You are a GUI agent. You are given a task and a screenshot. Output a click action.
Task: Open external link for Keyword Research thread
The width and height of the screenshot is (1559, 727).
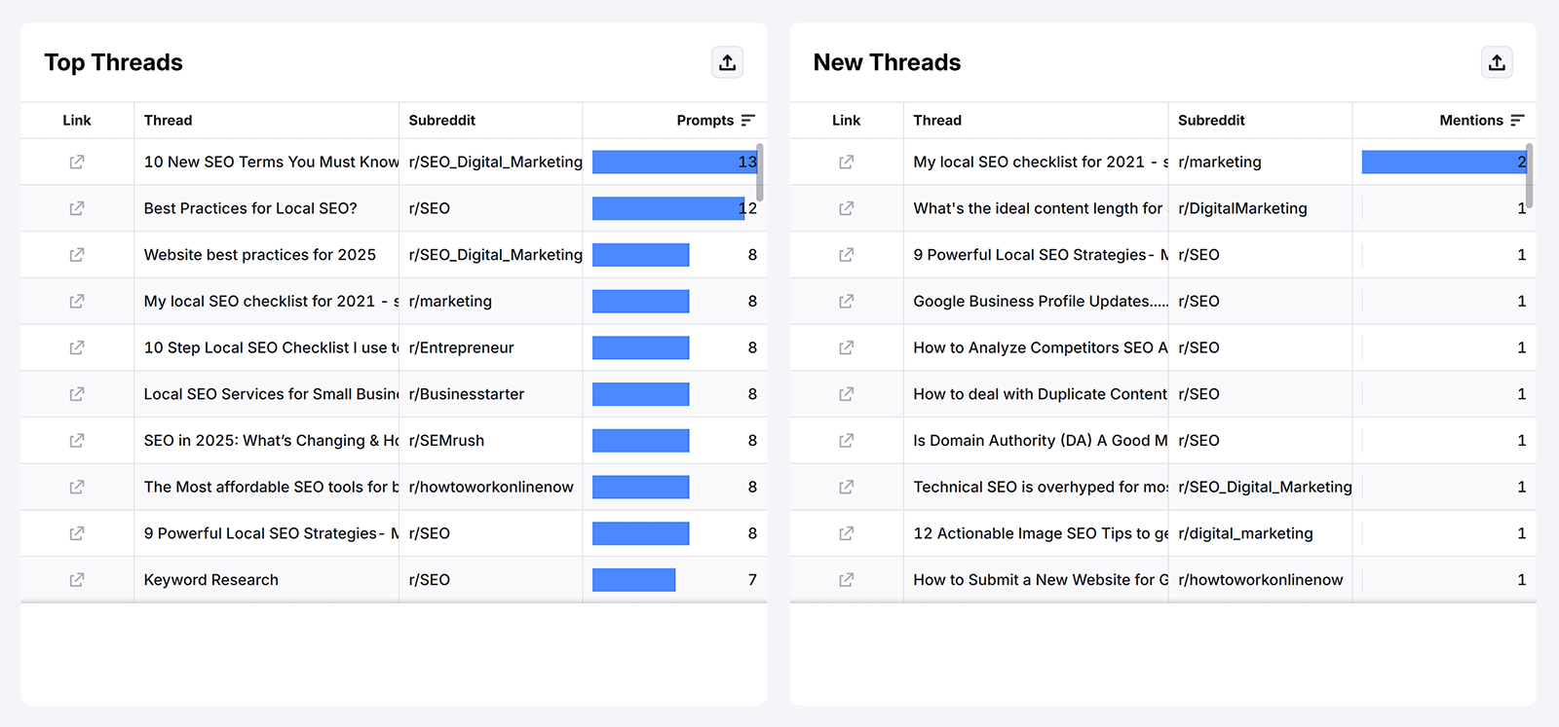[77, 580]
